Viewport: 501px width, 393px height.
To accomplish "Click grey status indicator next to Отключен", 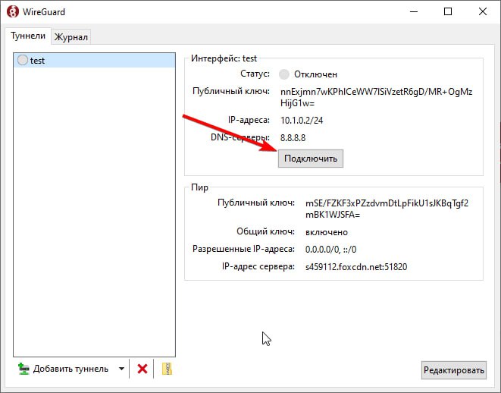I will tap(283, 74).
